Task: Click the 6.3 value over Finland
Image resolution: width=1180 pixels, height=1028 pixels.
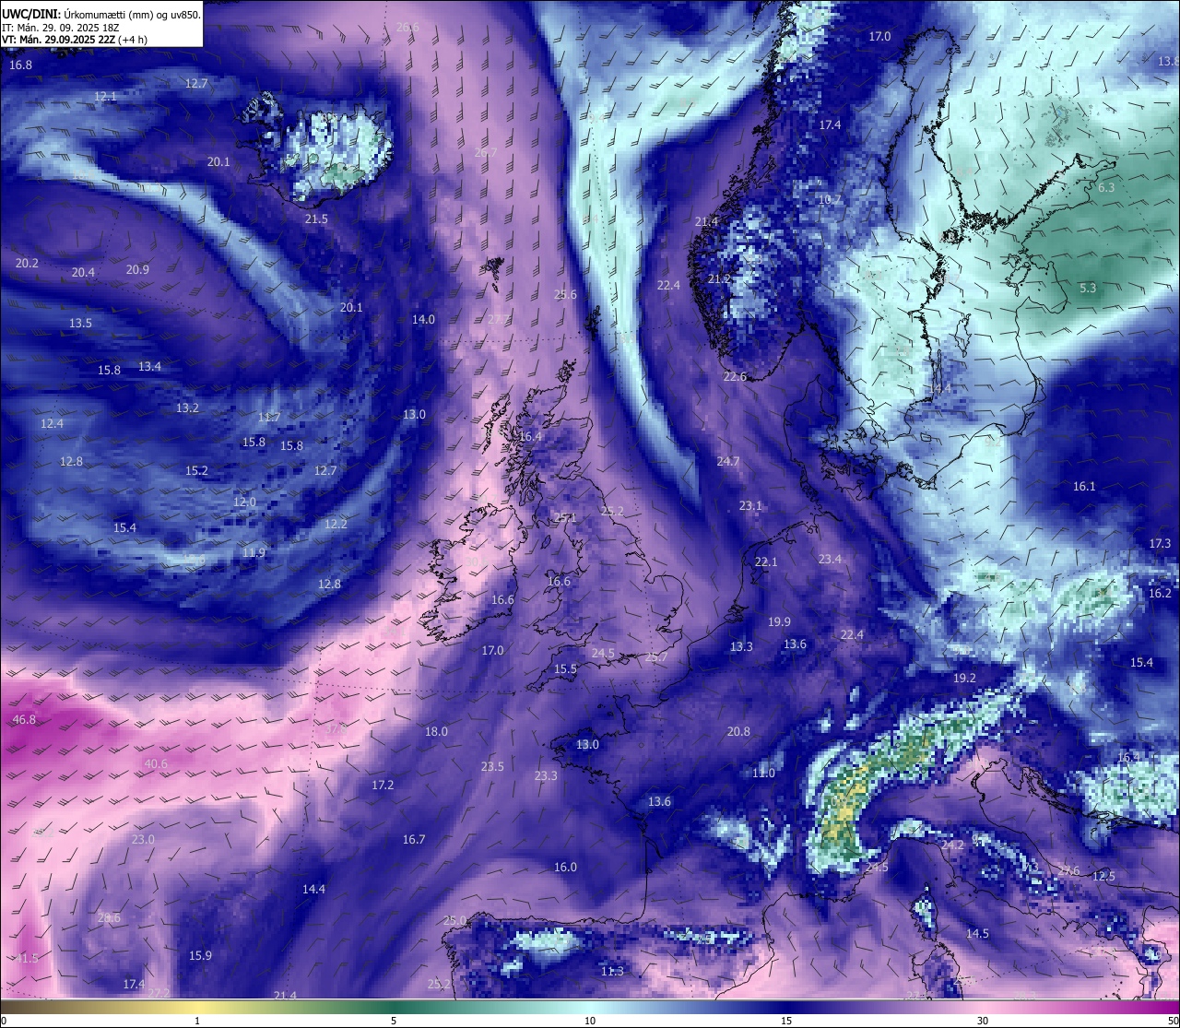Action: coord(1106,187)
